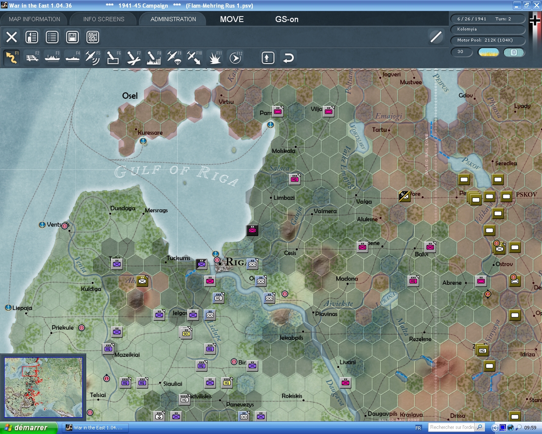The height and width of the screenshot is (434, 542).
Task: Select F2 Rail move mode icon
Action: click(x=32, y=58)
